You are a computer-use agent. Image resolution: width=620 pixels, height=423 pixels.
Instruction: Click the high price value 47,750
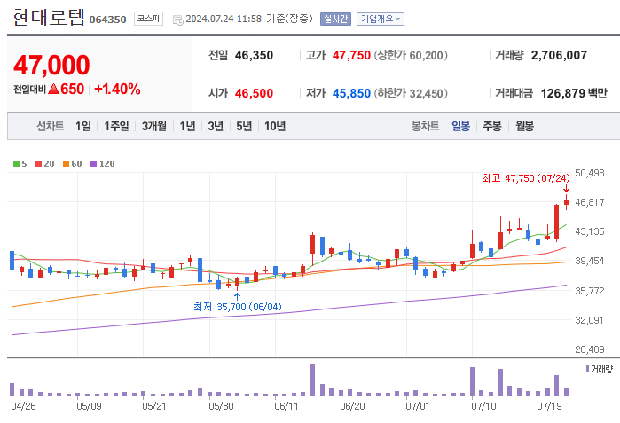coord(351,55)
